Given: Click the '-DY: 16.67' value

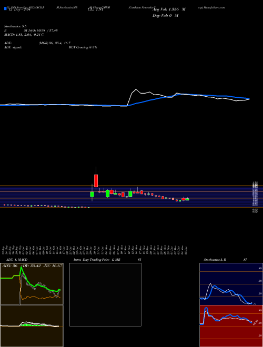Looking at the screenshot, I should pos(53,266).
